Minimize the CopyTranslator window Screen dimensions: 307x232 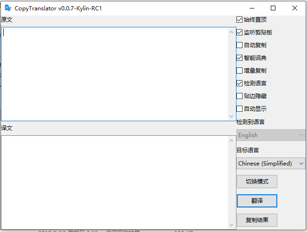[252, 8]
